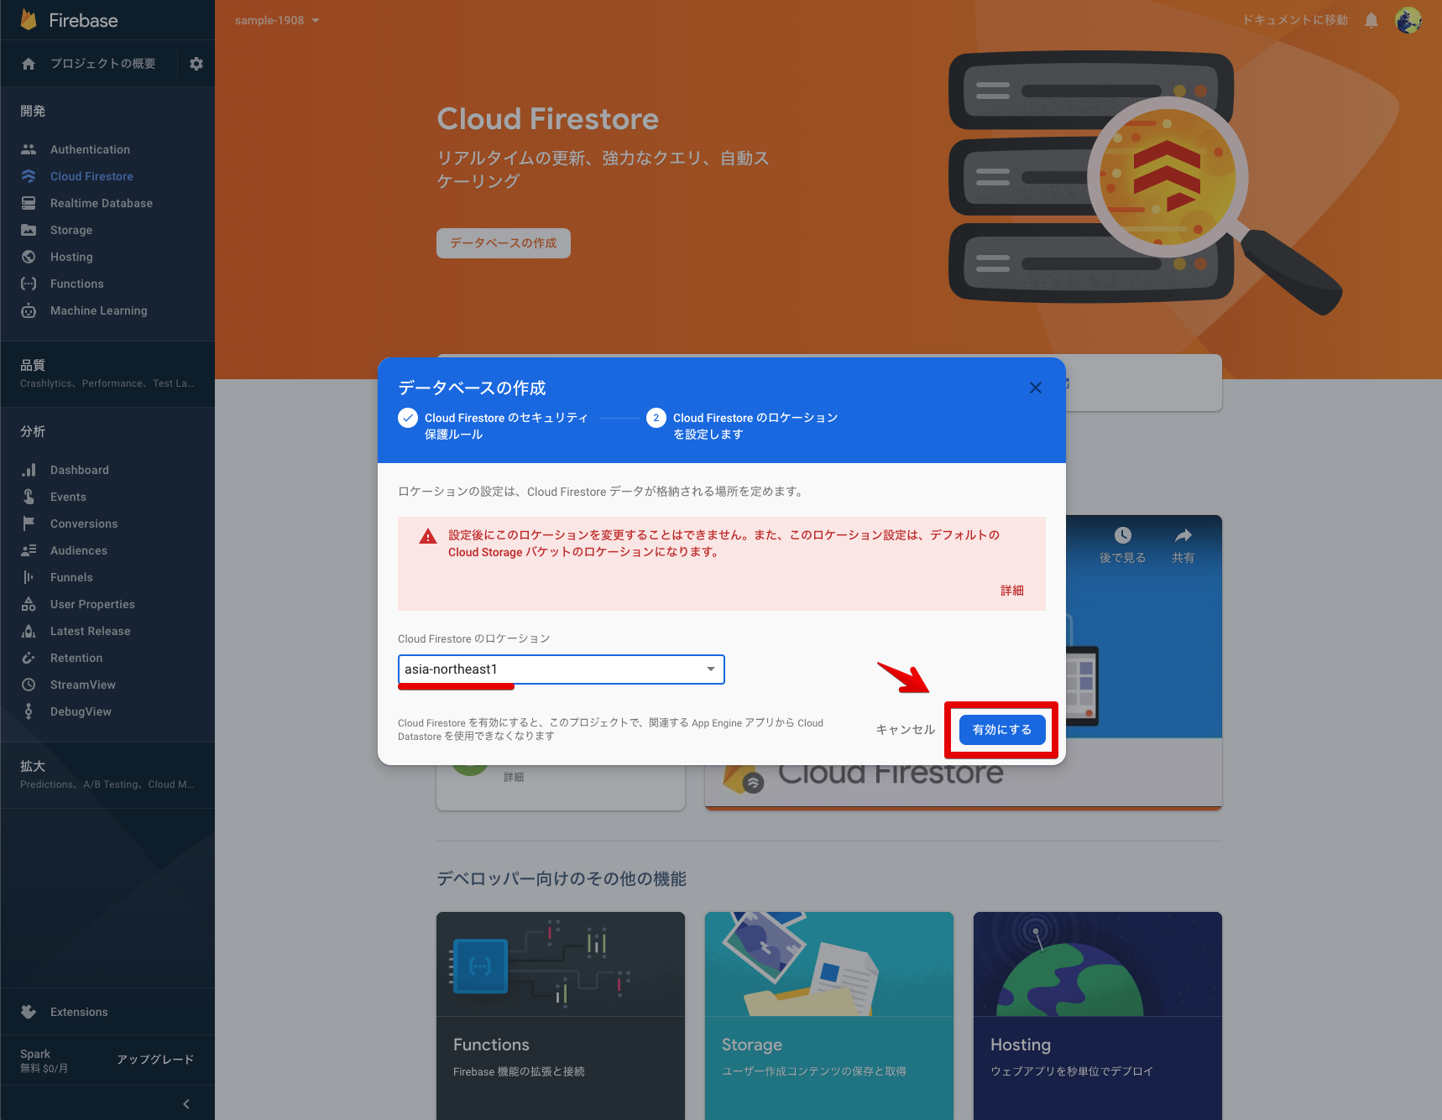Click the home icon for project overview
This screenshot has height=1120, width=1442.
click(x=29, y=64)
